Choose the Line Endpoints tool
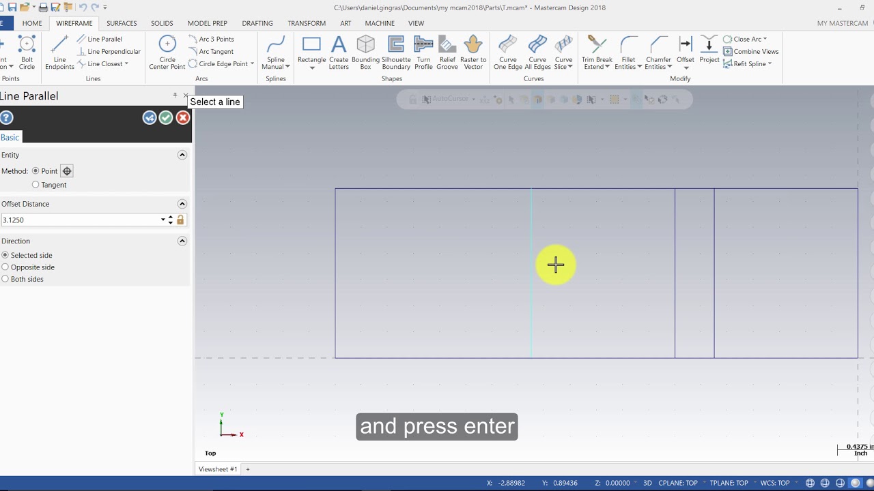The height and width of the screenshot is (491, 874). 59,53
